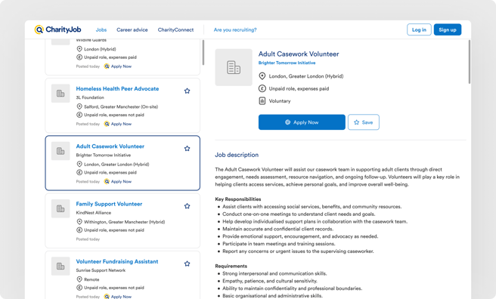This screenshot has height=299, width=496.
Task: Click the 'Are you recruiting?' link
Action: tap(235, 29)
